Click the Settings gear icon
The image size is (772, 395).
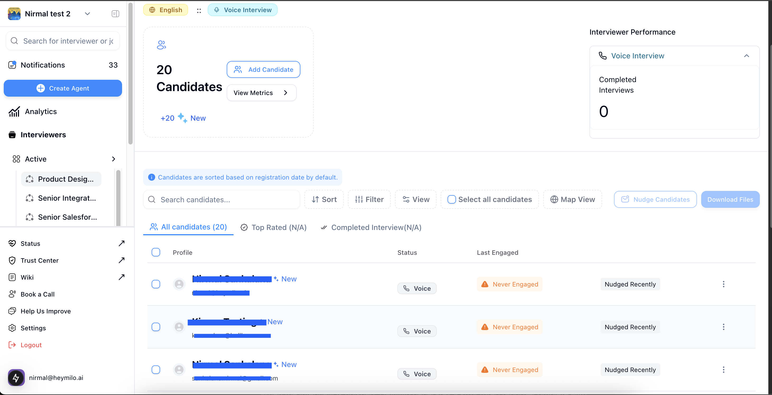coord(12,328)
